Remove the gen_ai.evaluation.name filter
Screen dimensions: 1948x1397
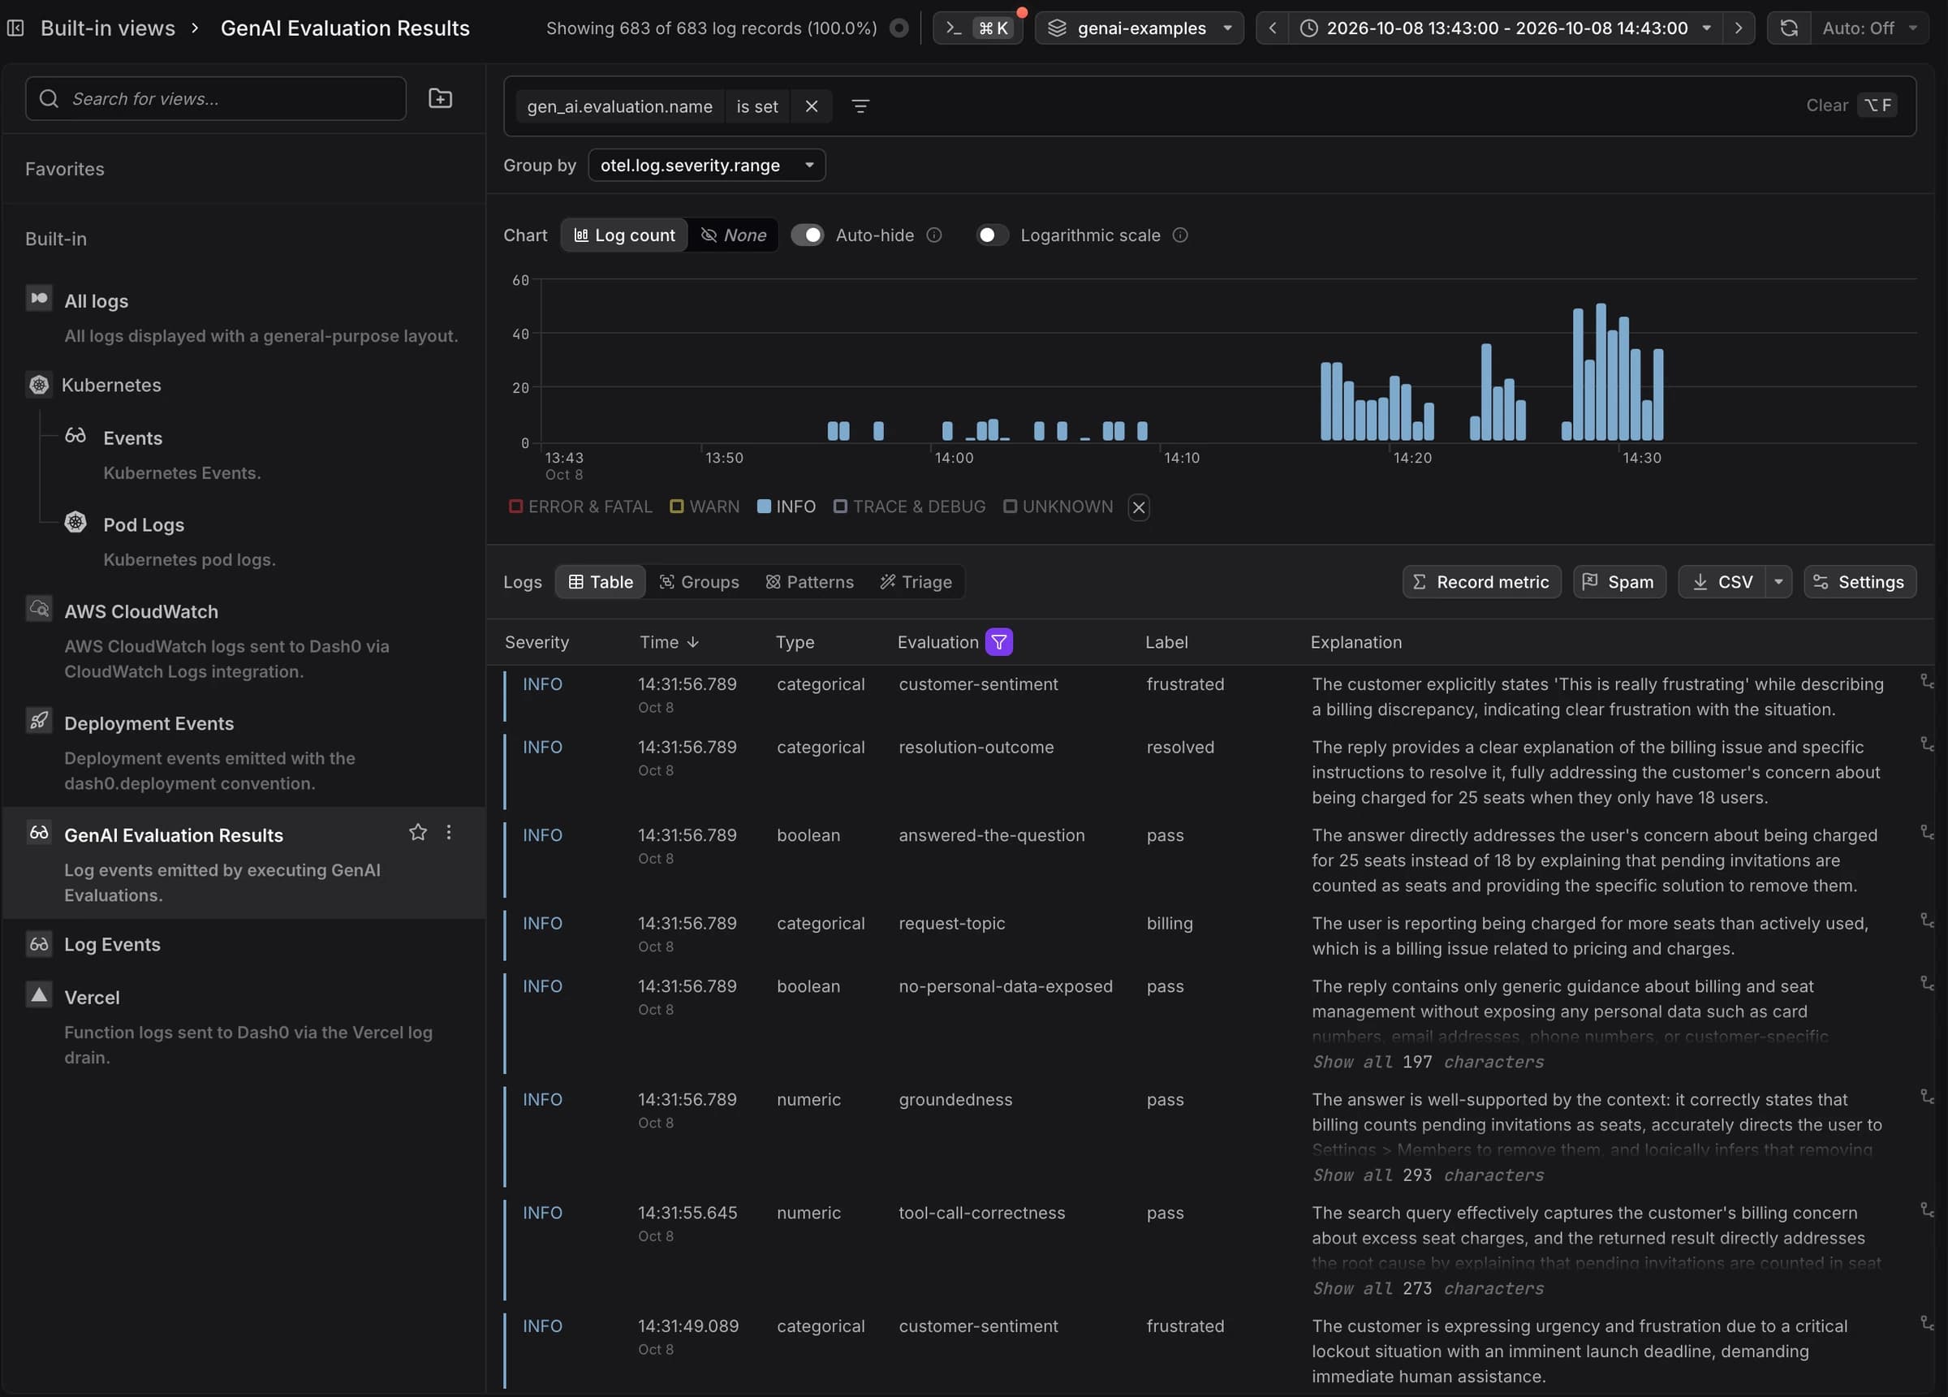[811, 106]
